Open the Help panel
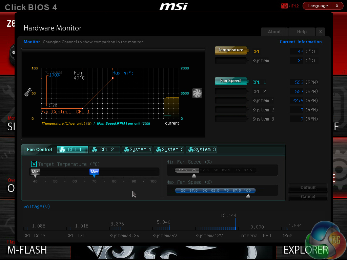Image resolution: width=347 pixels, height=260 pixels. click(302, 31)
